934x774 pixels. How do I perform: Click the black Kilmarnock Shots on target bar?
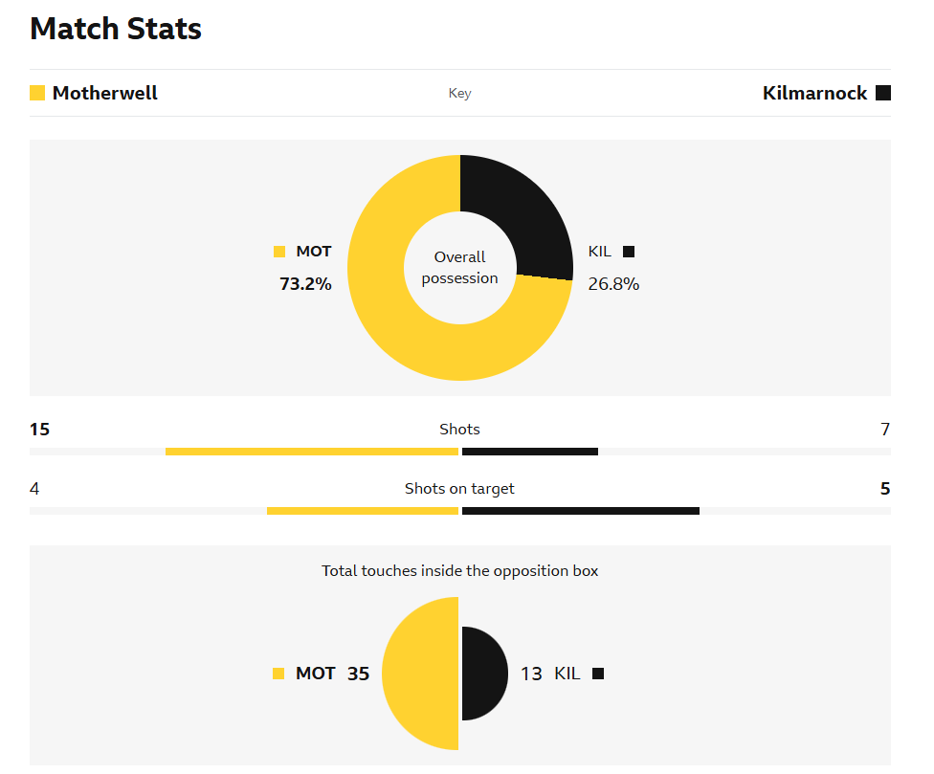point(581,511)
